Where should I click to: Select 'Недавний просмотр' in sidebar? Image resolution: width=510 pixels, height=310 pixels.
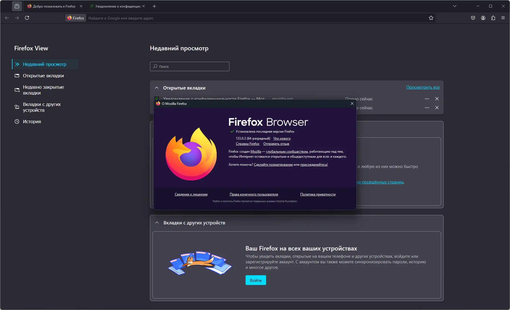(46, 64)
